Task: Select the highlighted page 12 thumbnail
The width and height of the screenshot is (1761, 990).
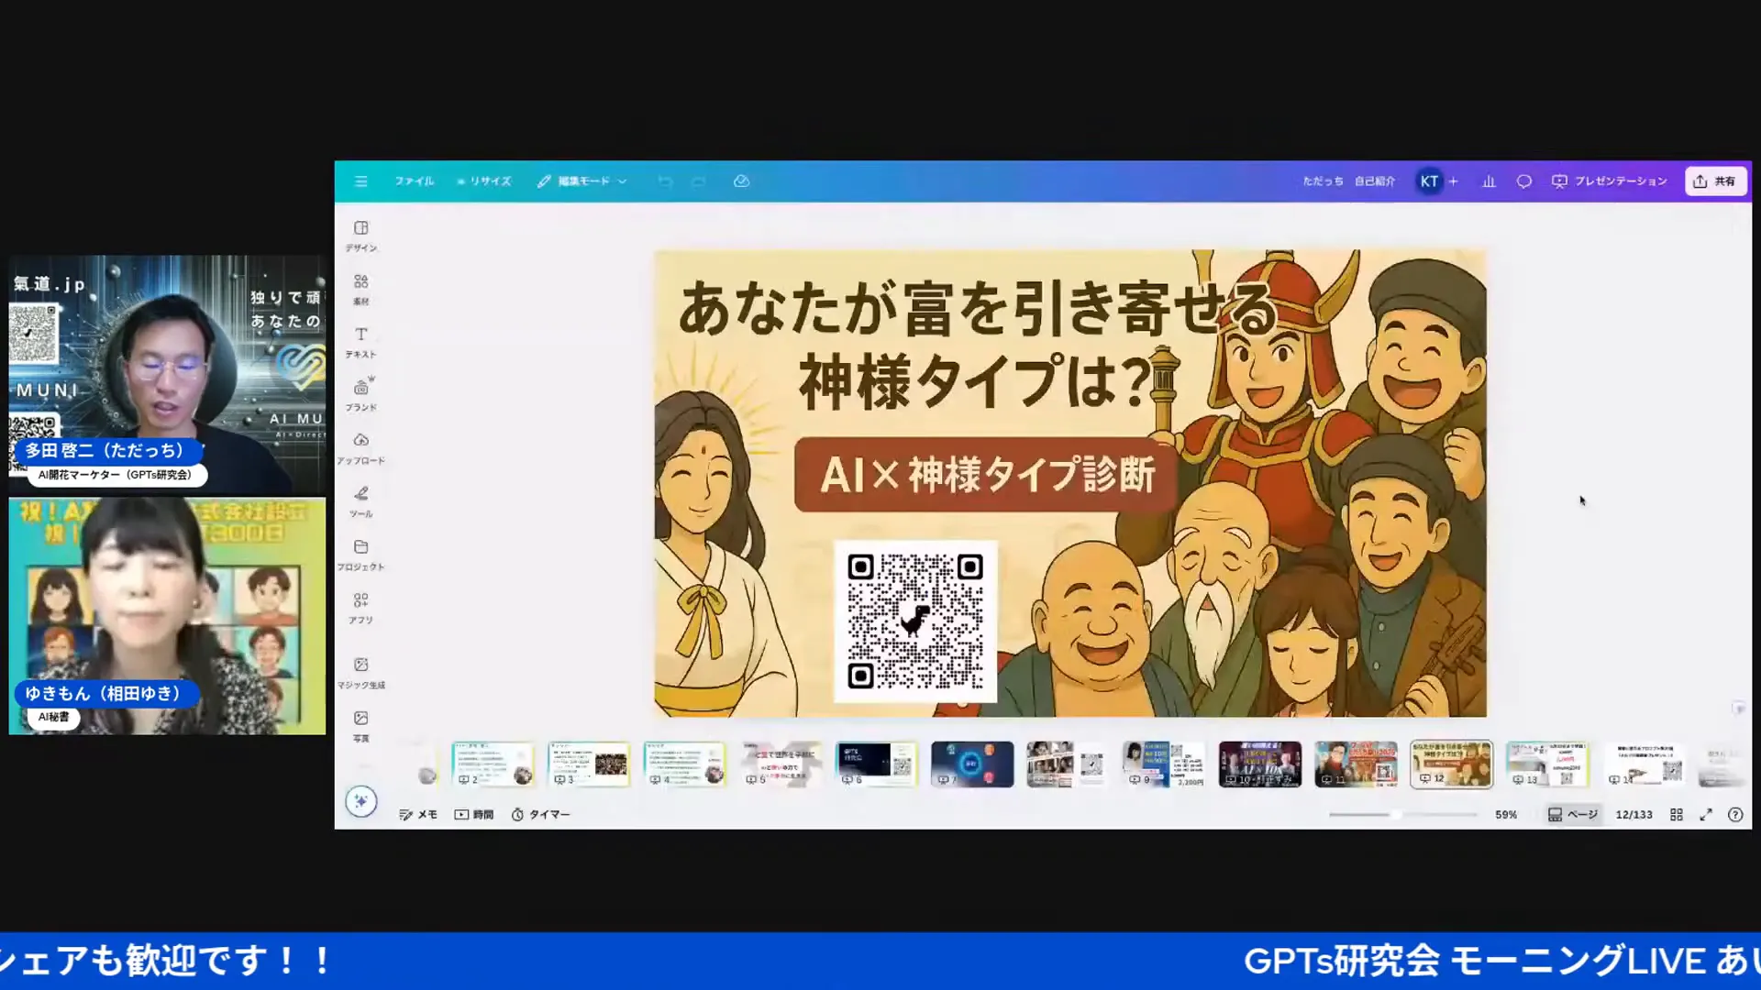Action: tap(1452, 764)
